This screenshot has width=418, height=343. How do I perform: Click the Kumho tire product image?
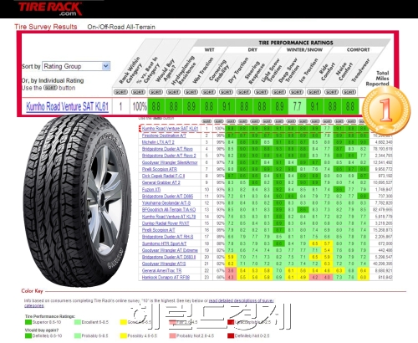[77, 202]
